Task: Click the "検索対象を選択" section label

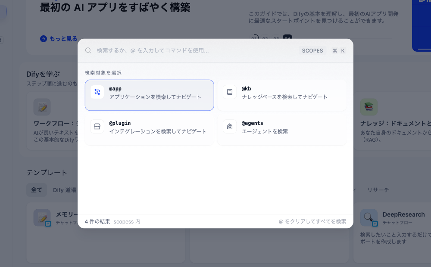Action: [103, 73]
